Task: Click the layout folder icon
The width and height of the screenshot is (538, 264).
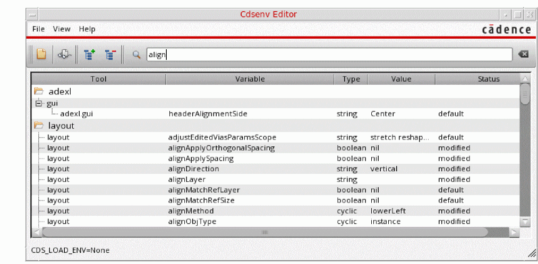Action: [x=39, y=126]
